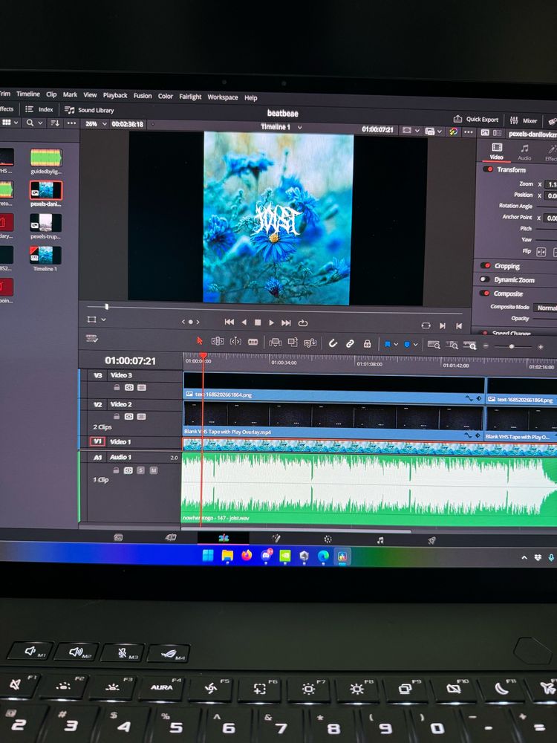The image size is (557, 743).
Task: Open the Fusion menu
Action: click(143, 96)
